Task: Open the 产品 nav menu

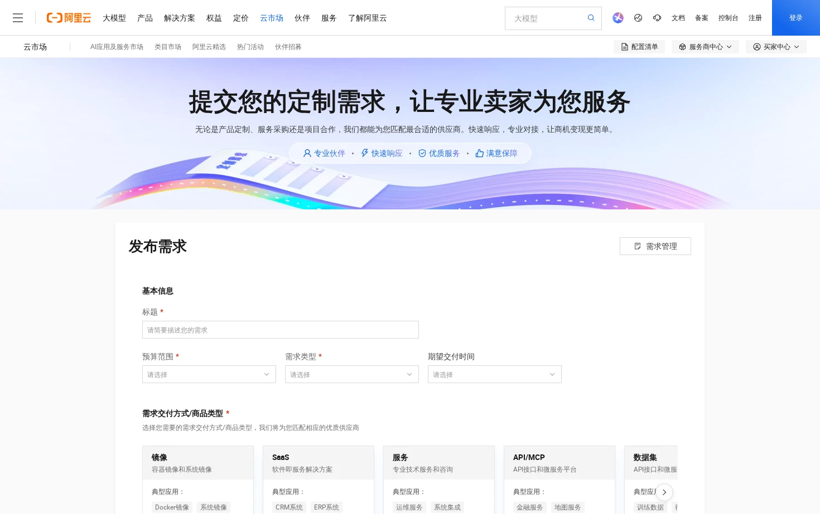Action: pos(145,18)
